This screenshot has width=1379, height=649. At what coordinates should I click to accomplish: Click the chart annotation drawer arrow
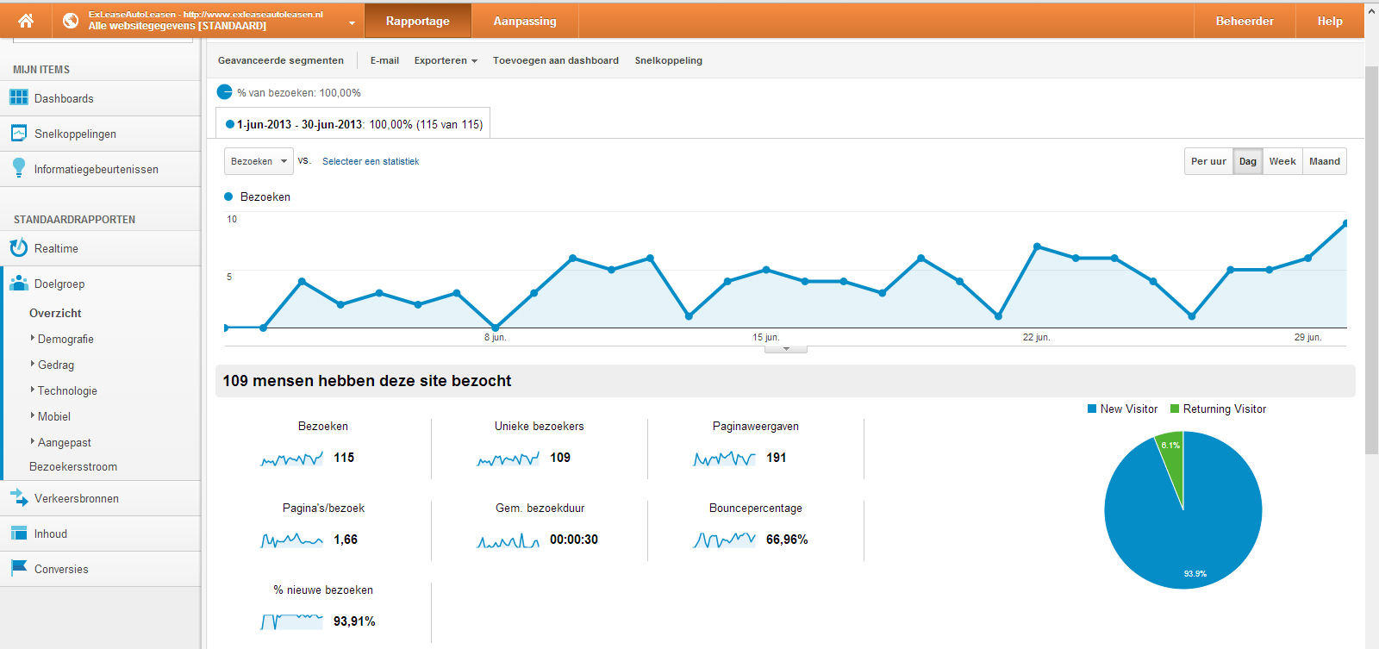pos(786,349)
